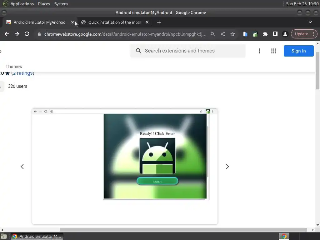Click the Chrome icon in bottom-right panel
This screenshot has height=240, width=320.
(284, 236)
